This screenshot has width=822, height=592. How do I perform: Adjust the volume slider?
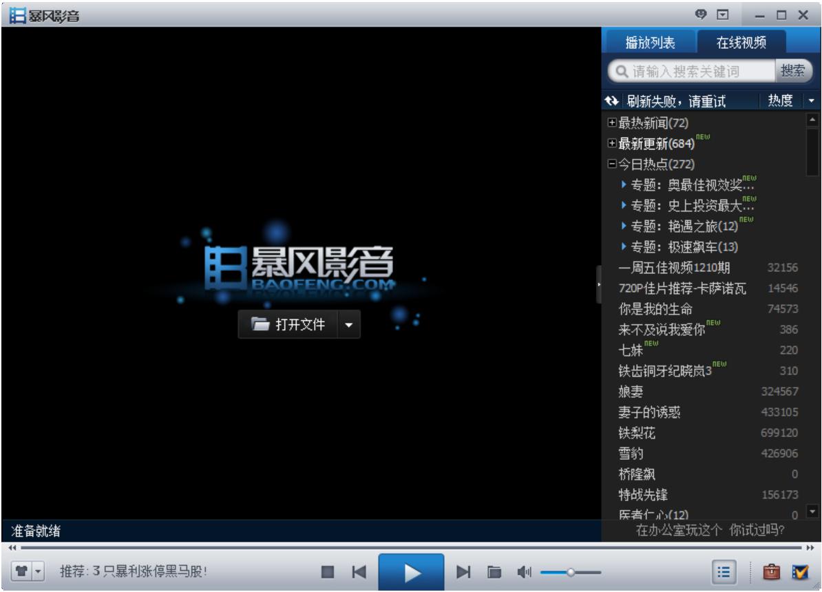tap(570, 572)
